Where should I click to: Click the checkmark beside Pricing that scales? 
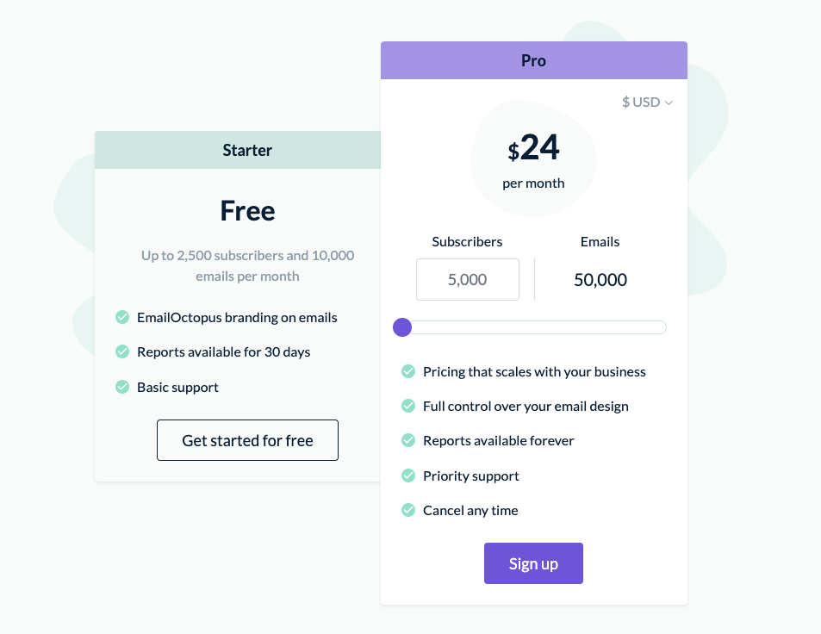pyautogui.click(x=407, y=371)
